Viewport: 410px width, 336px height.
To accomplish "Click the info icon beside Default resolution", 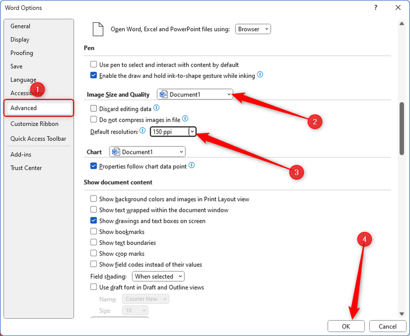I will click(x=144, y=132).
